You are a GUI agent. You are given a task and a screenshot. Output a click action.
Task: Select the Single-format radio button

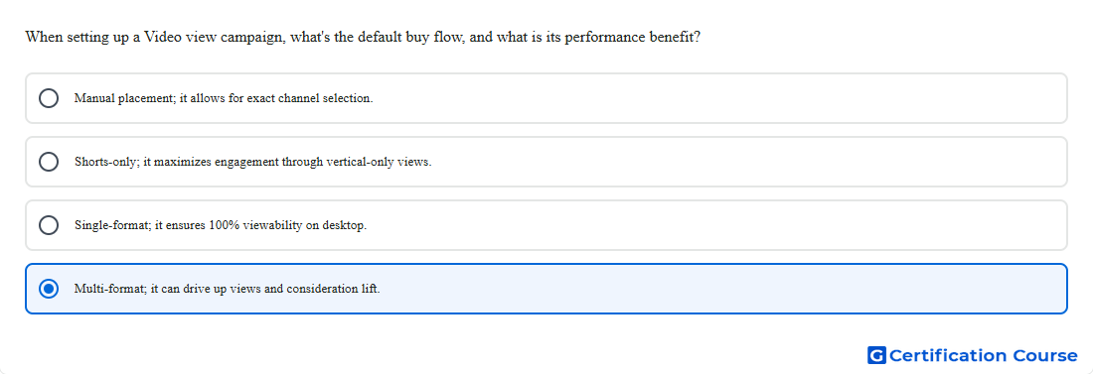[49, 225]
